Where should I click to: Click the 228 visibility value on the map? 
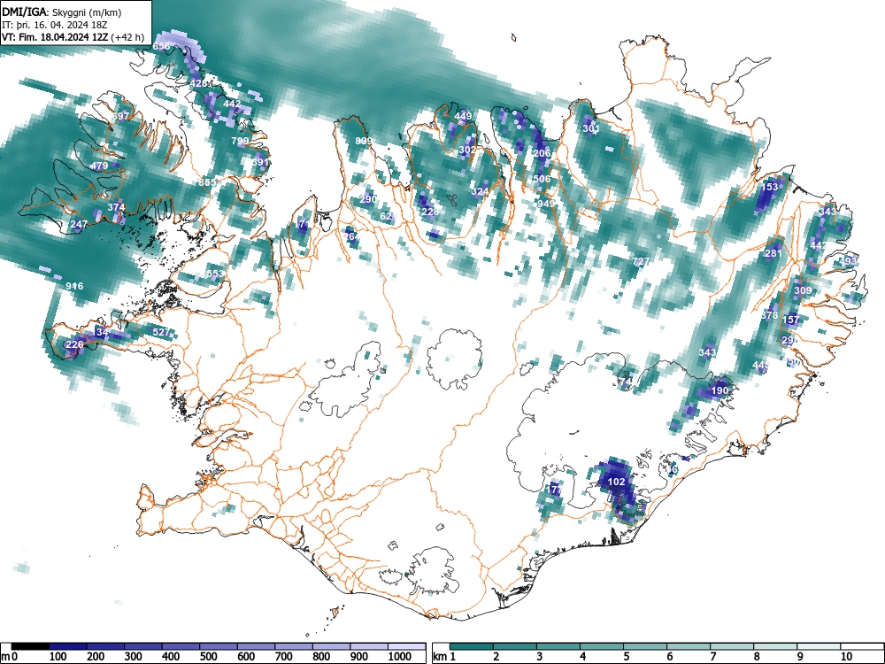(430, 212)
